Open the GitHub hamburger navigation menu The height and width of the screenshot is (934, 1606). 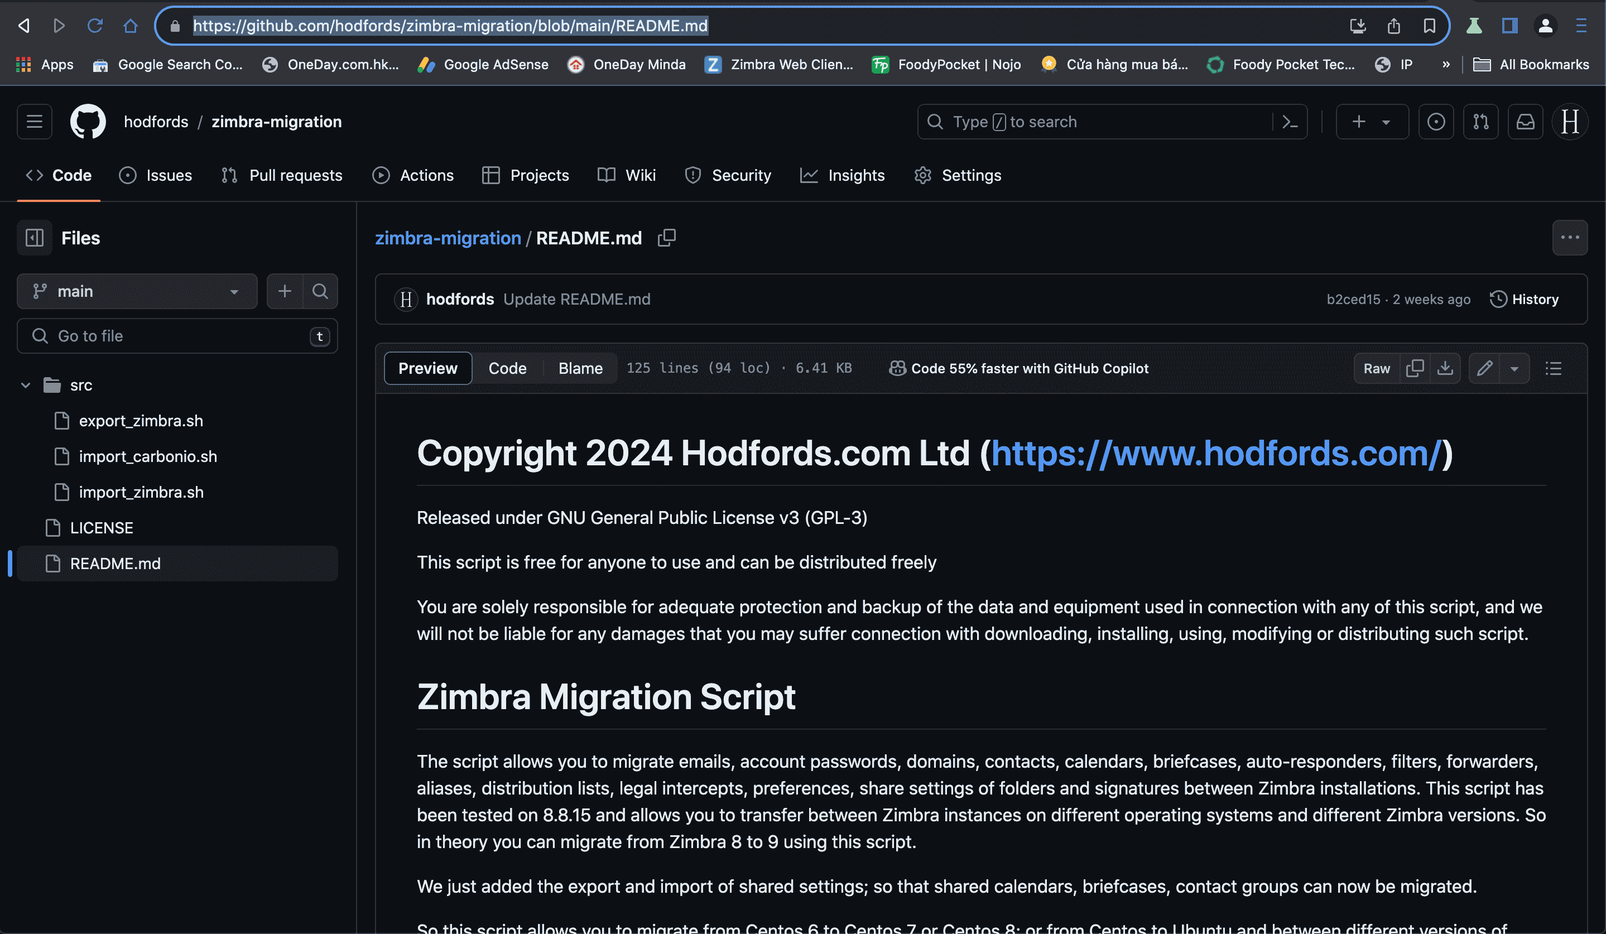pos(35,122)
